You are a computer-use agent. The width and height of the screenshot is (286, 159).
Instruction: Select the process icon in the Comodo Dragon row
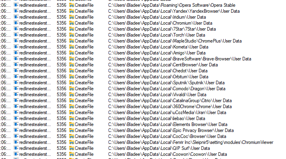click(16, 89)
